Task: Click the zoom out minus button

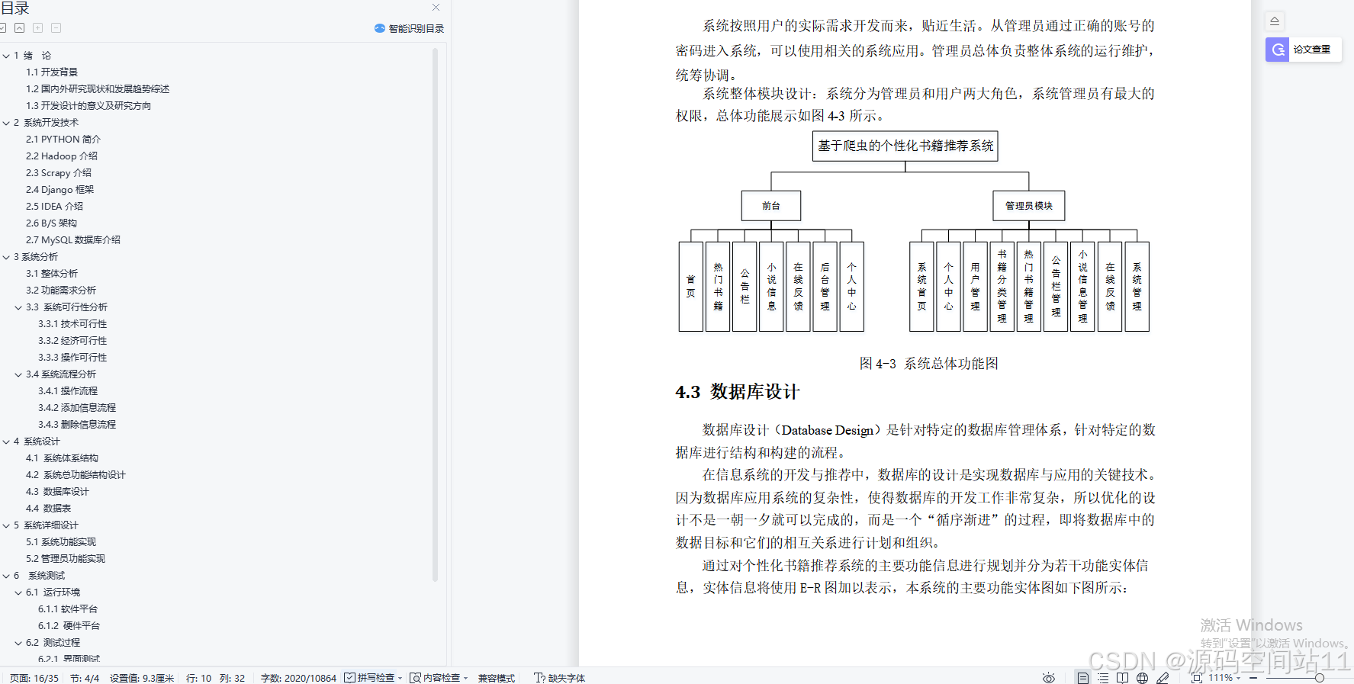Action: click(x=1253, y=678)
